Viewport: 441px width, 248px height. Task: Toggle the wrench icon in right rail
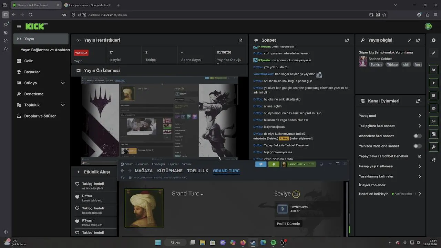pyautogui.click(x=433, y=147)
